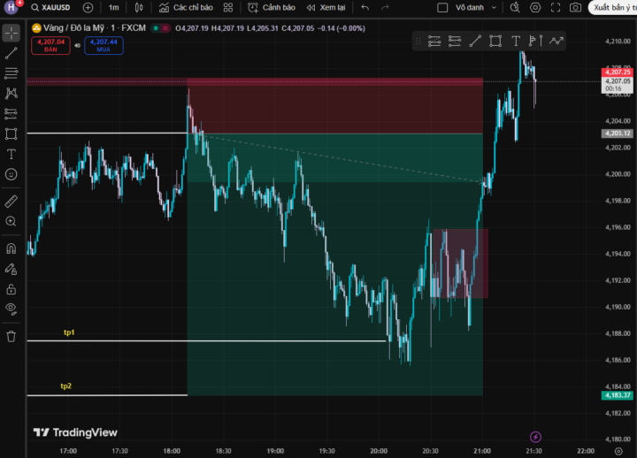Click the purple lightning event marker
The image size is (637, 458).
535,437
